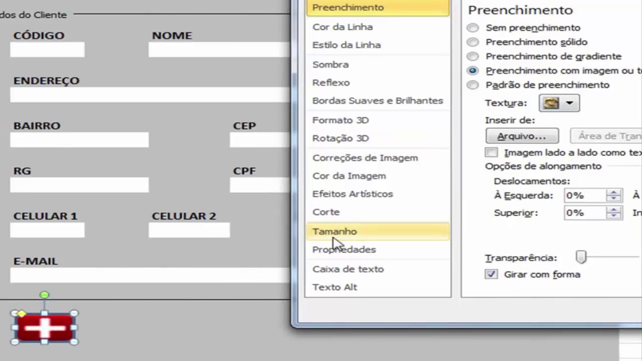Switch to Corte category
Screen dimensions: 642x361
tap(378, 212)
